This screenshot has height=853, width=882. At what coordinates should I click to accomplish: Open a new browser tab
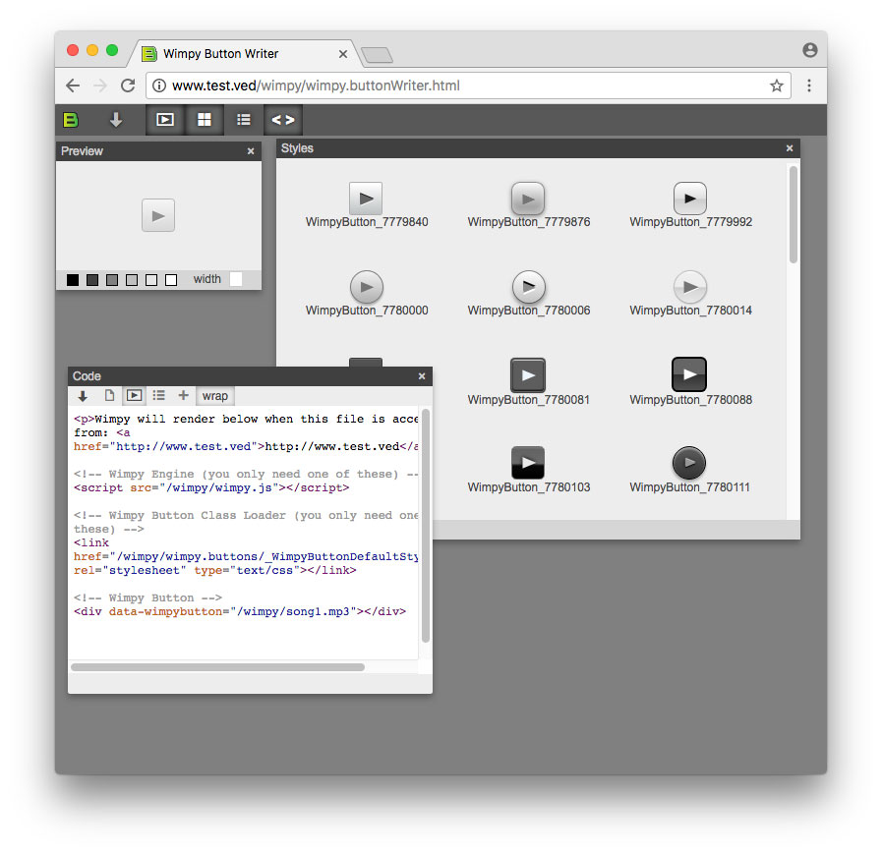[x=377, y=55]
